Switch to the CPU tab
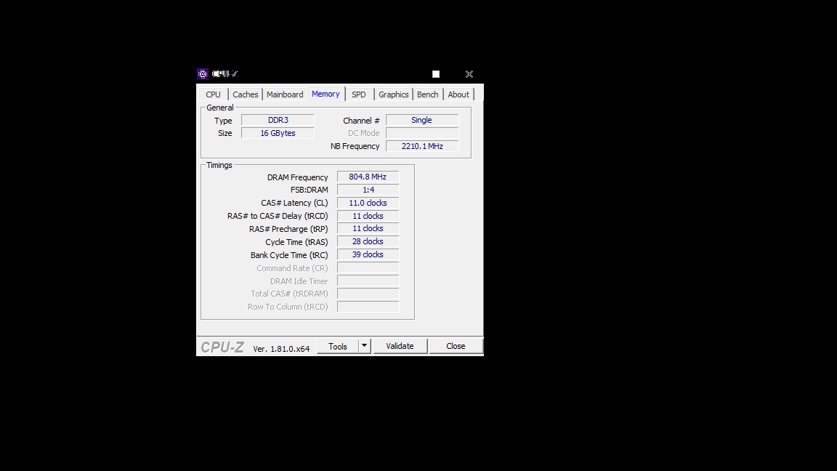Viewport: 837px width, 471px height. (213, 94)
